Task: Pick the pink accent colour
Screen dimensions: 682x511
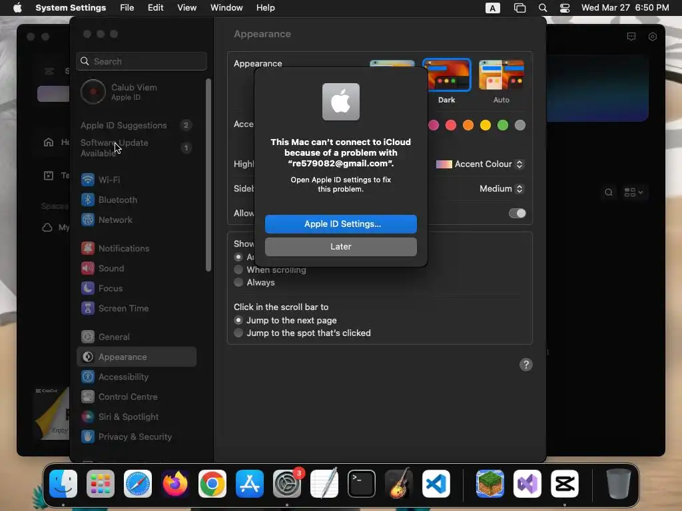Action: tap(434, 125)
